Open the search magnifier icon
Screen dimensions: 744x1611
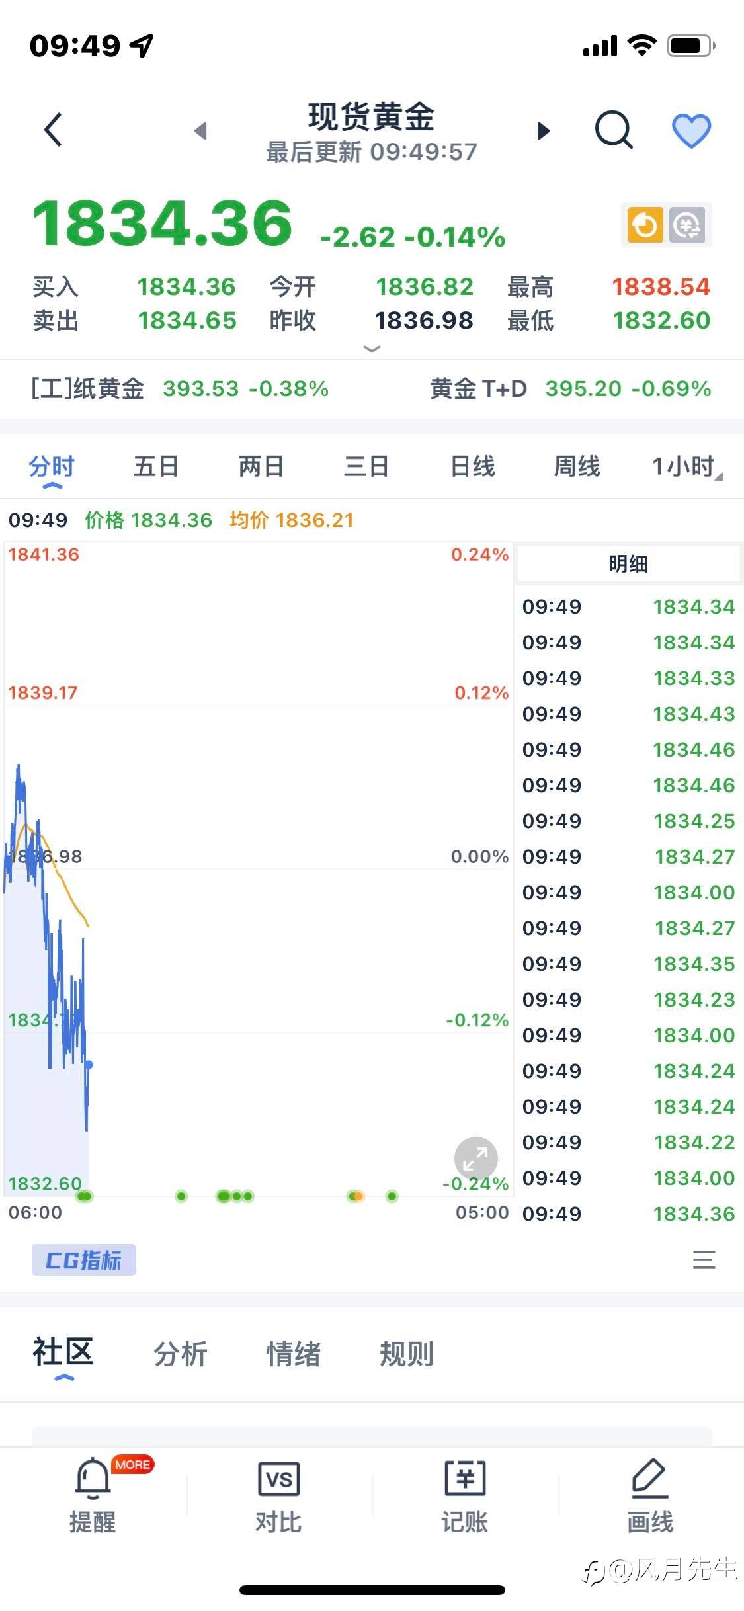[x=614, y=130]
